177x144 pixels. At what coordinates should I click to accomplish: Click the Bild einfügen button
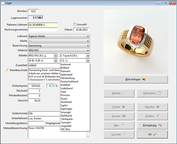[x=135, y=79]
